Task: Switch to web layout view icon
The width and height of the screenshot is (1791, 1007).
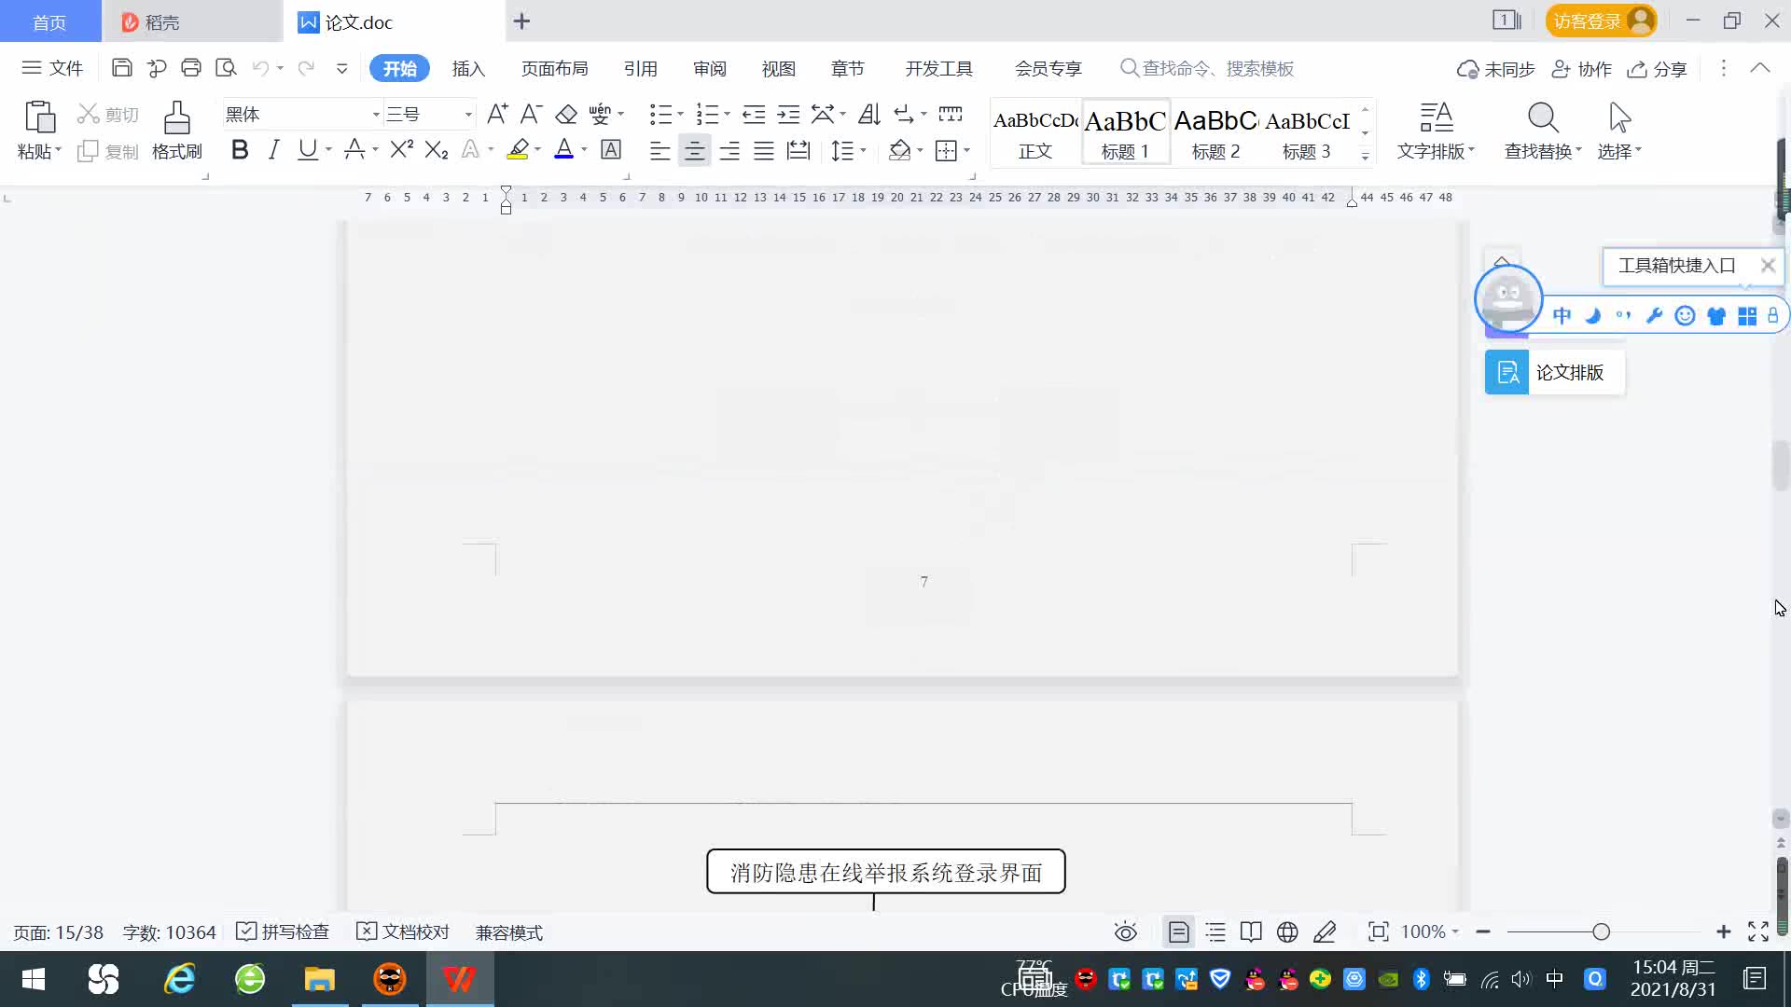Action: (1287, 932)
